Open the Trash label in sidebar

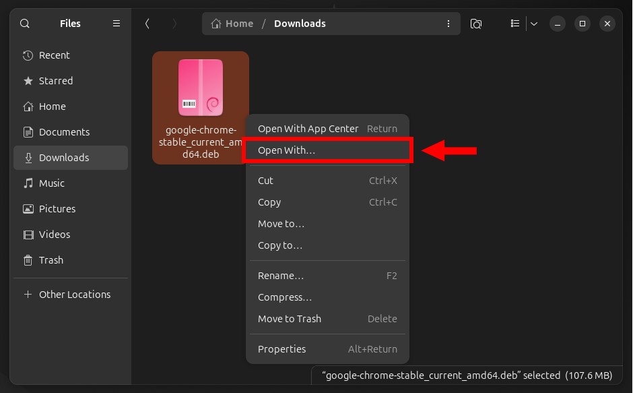(x=51, y=260)
